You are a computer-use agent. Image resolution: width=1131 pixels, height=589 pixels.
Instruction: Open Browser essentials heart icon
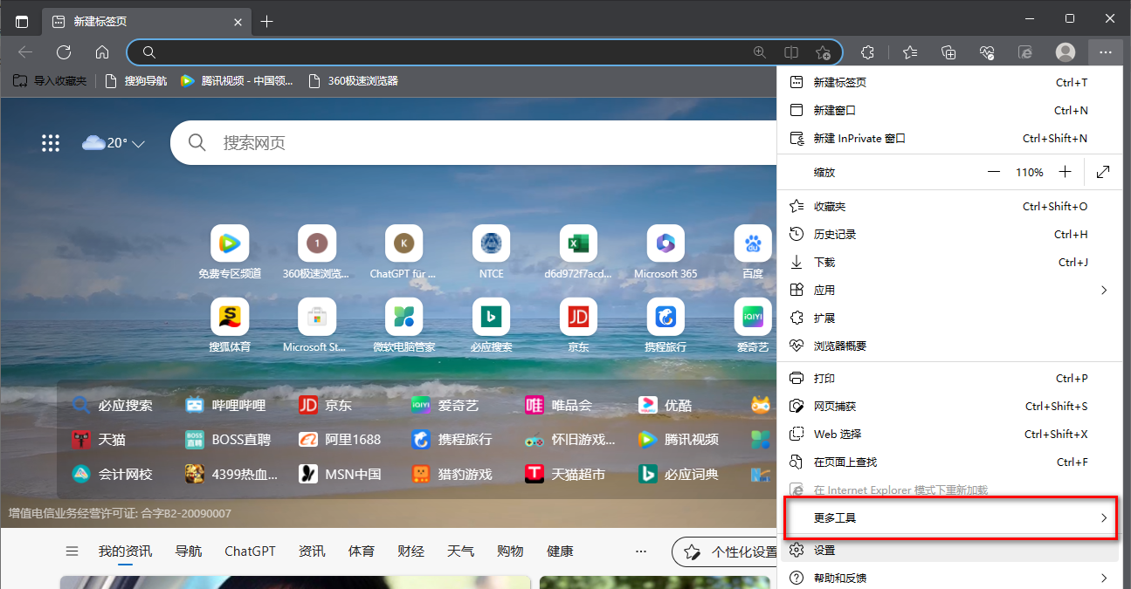pos(987,52)
